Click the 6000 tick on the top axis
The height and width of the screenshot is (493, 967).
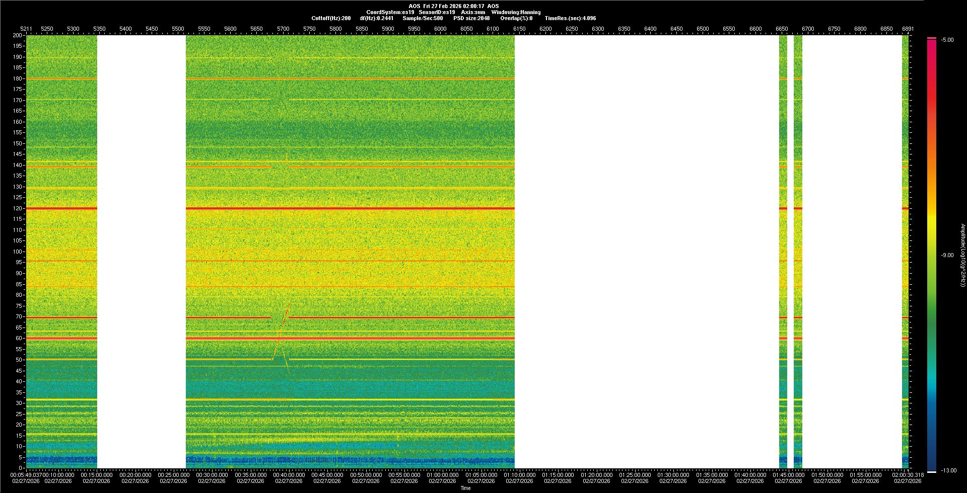pyautogui.click(x=440, y=29)
